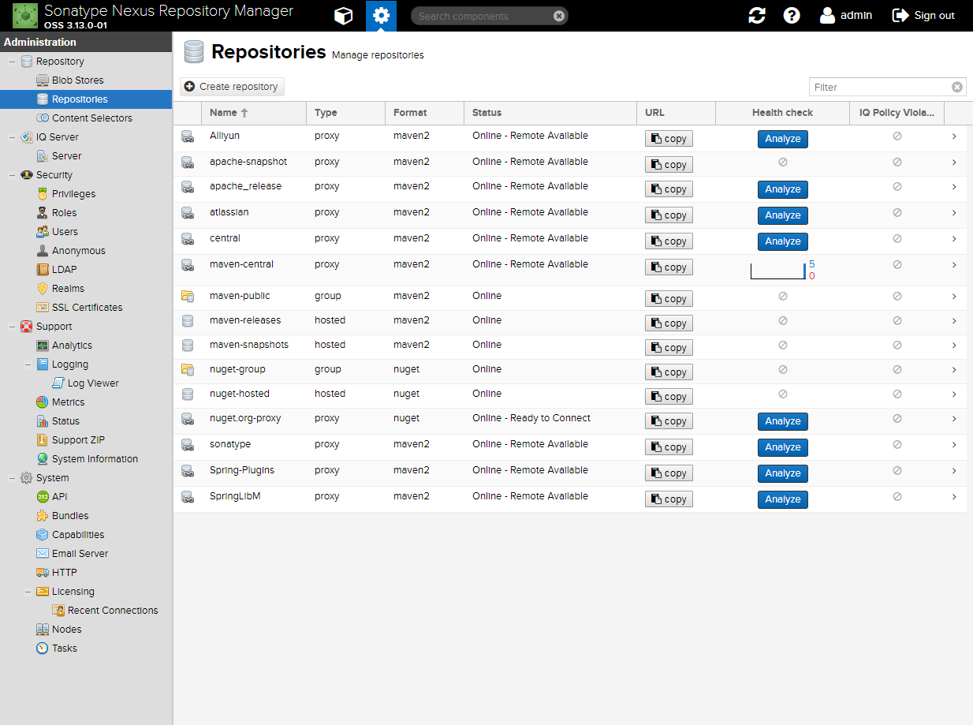The width and height of the screenshot is (973, 725).
Task: Focus the Search components field
Action: click(x=483, y=16)
